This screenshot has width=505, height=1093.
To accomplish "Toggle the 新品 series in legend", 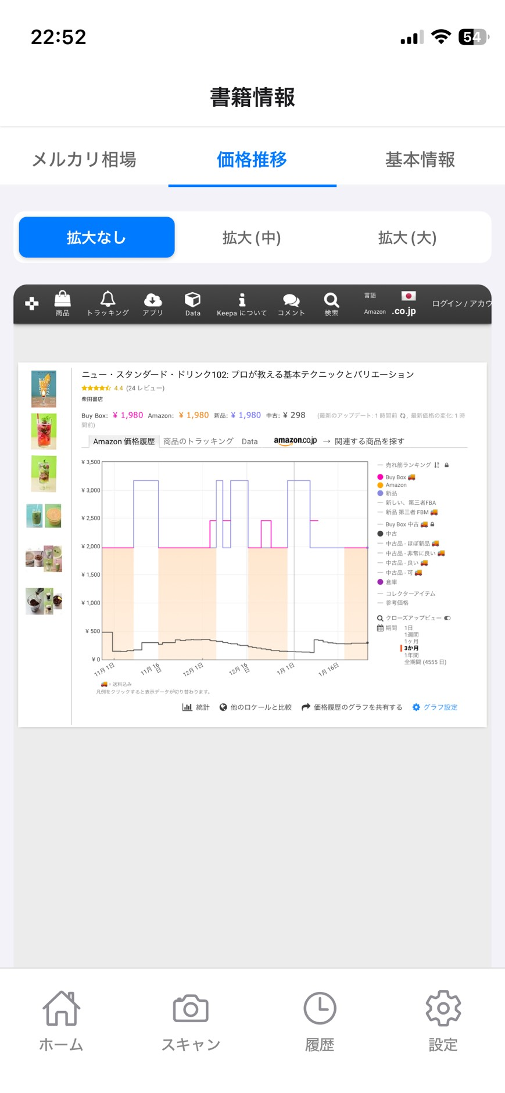I will coord(388,493).
